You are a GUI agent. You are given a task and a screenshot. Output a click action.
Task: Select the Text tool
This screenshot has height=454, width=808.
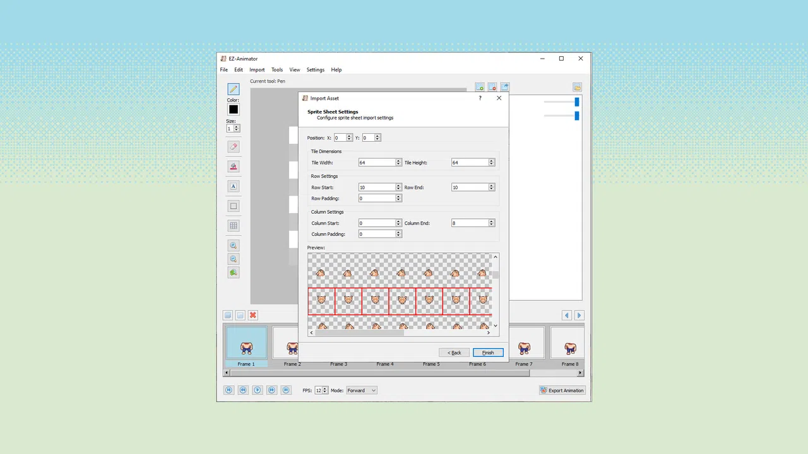tap(234, 186)
